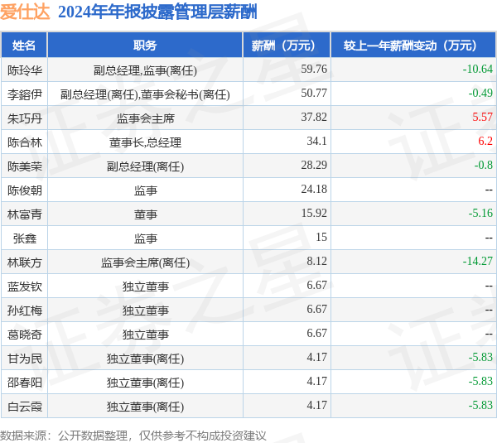
Task: Click the 姓名 column header
Action: [x=24, y=46]
